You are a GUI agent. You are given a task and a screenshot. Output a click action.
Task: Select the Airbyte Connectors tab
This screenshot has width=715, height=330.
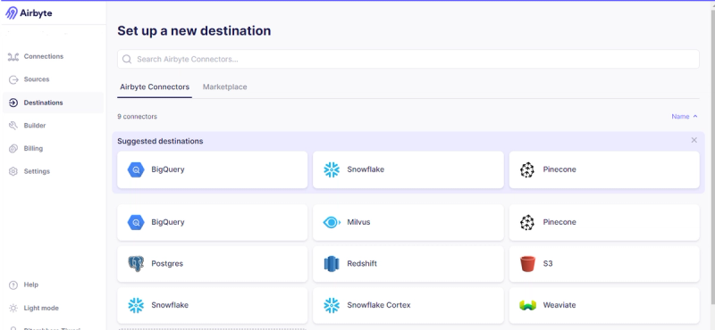(155, 87)
